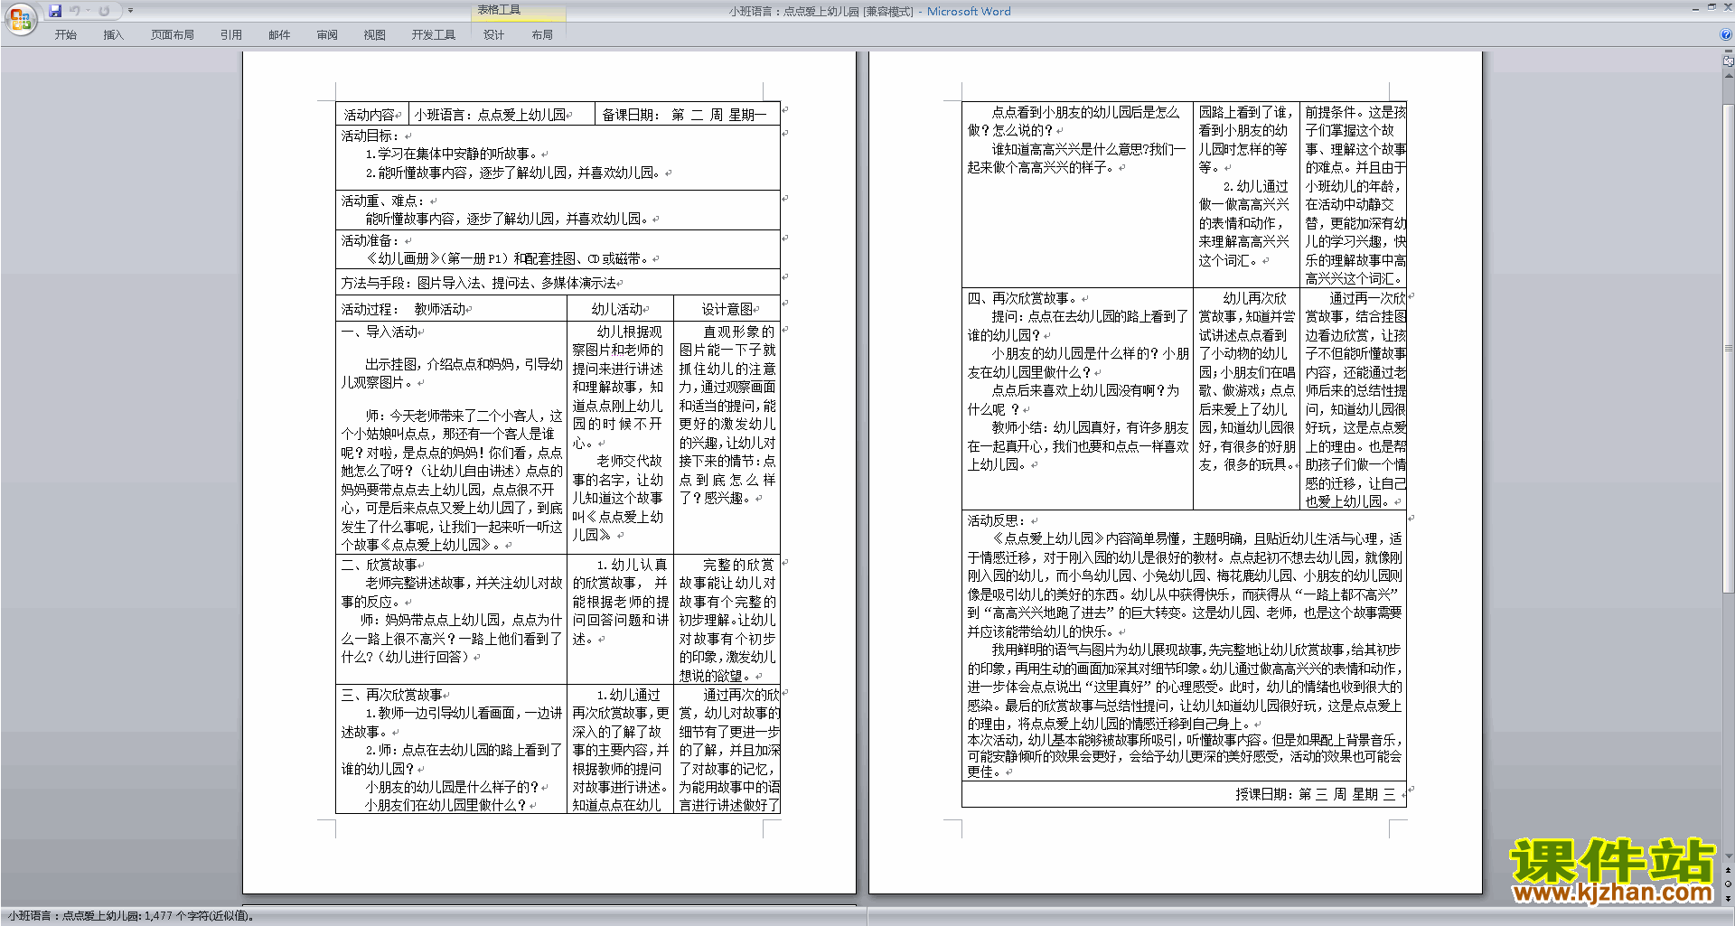Open table tools 布局 tab
The width and height of the screenshot is (1735, 926).
pyautogui.click(x=542, y=35)
